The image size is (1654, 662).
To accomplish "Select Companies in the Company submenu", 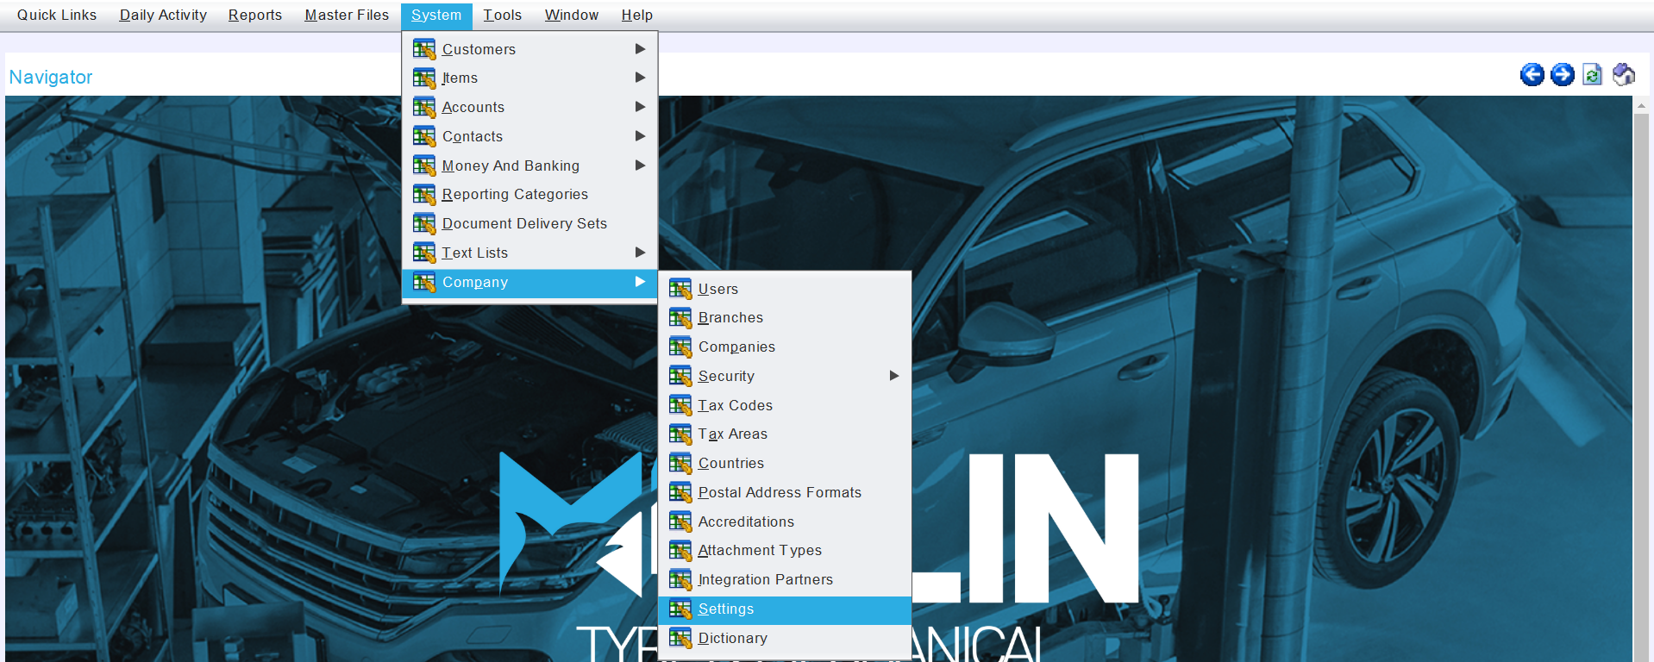I will pos(785,347).
